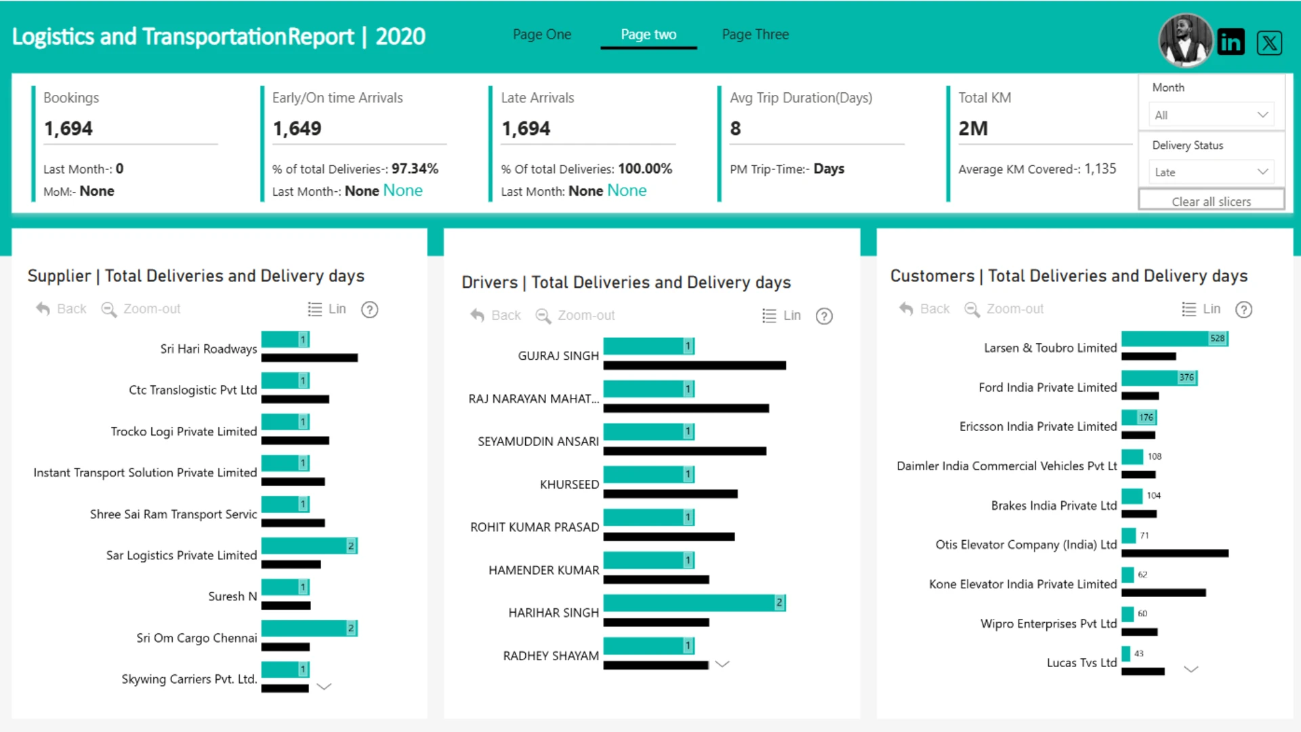Click the RADHEY SHAYAM driver label
Viewport: 1301px width, 732px height.
(x=552, y=656)
